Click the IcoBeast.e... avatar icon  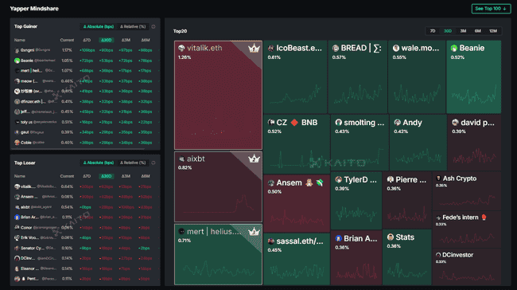(x=271, y=49)
